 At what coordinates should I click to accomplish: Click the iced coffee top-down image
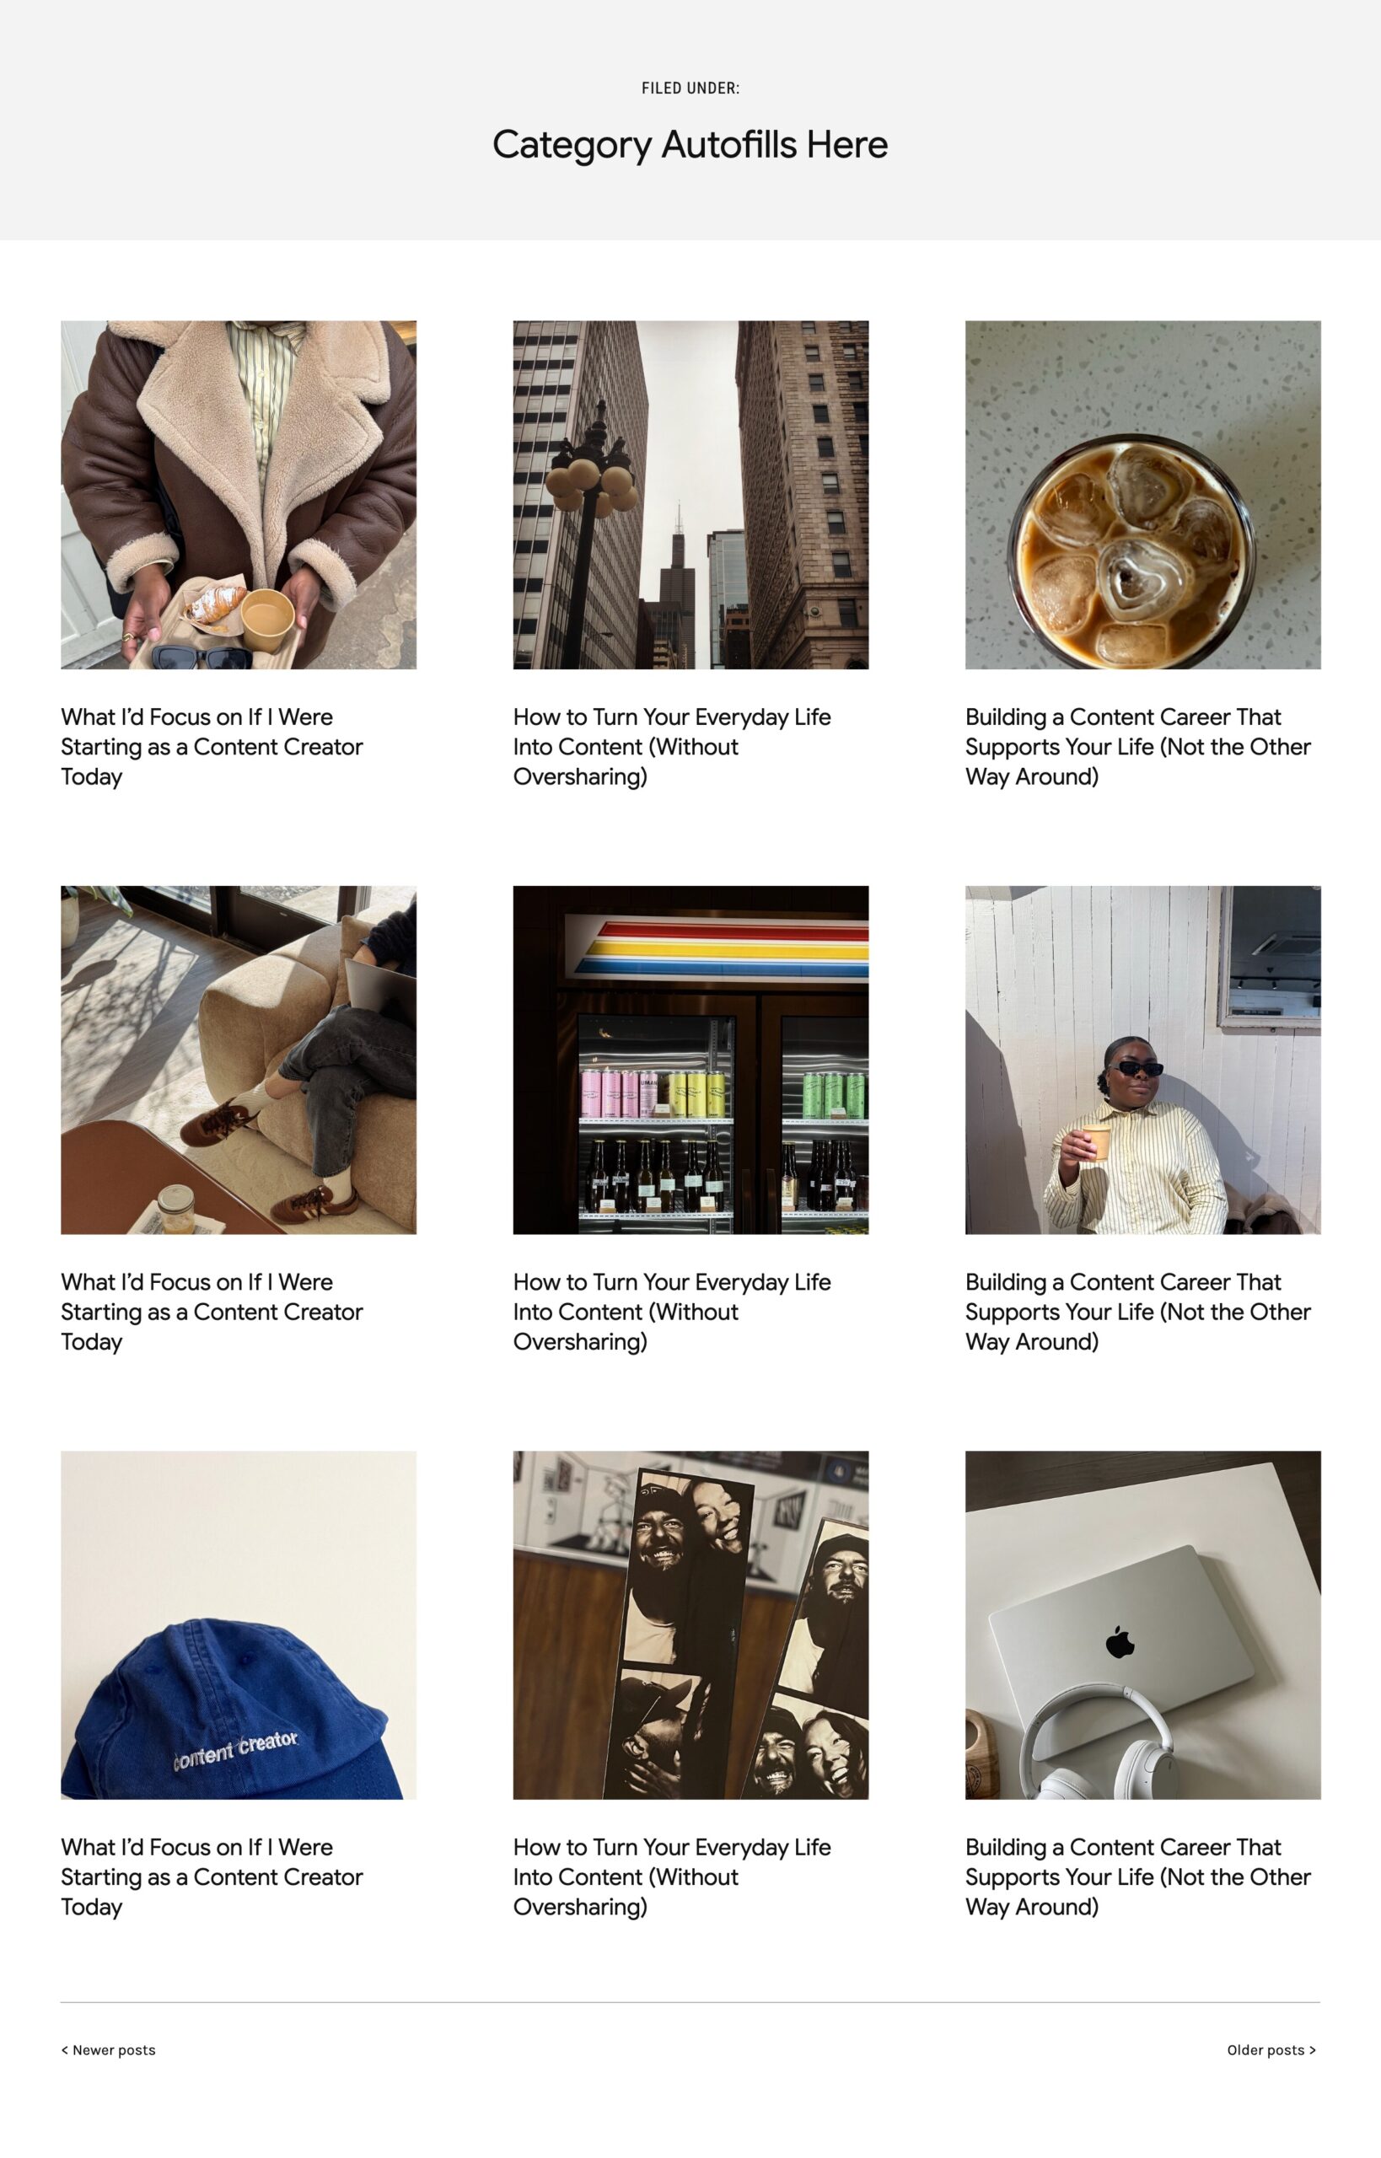[x=1142, y=494]
